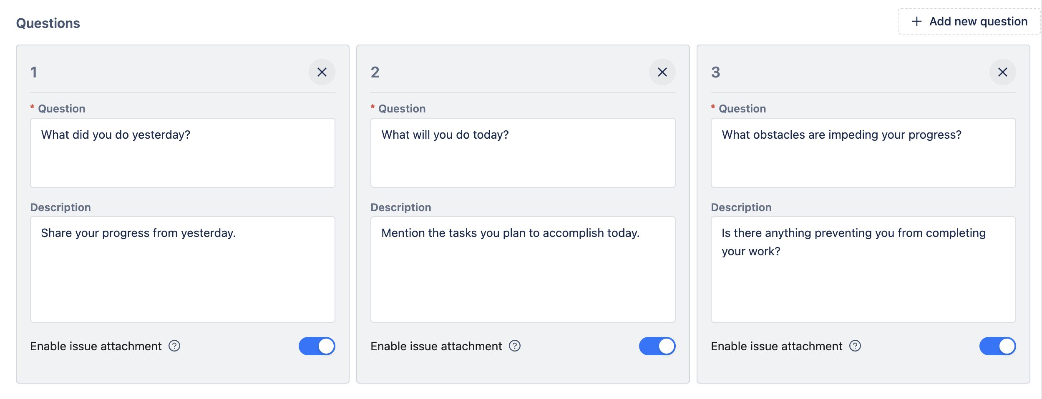Disable issue attachment toggle for question 2
The height and width of the screenshot is (399, 1042).
[657, 346]
